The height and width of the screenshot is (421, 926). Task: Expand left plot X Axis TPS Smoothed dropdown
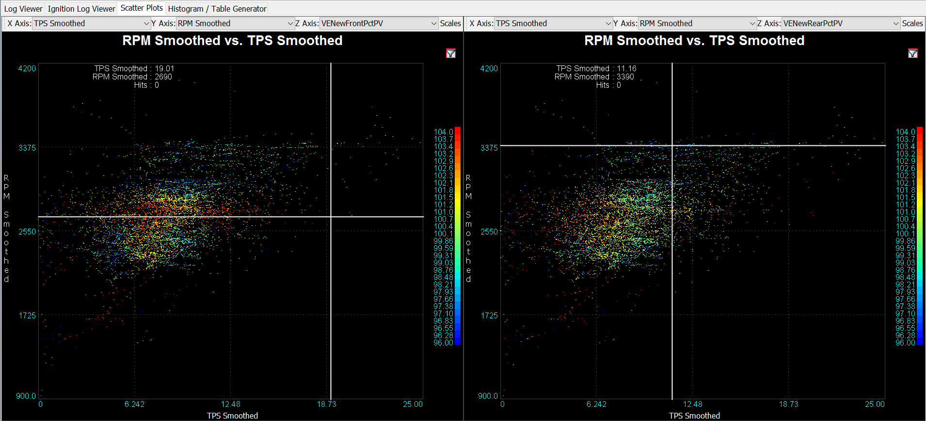(92, 23)
